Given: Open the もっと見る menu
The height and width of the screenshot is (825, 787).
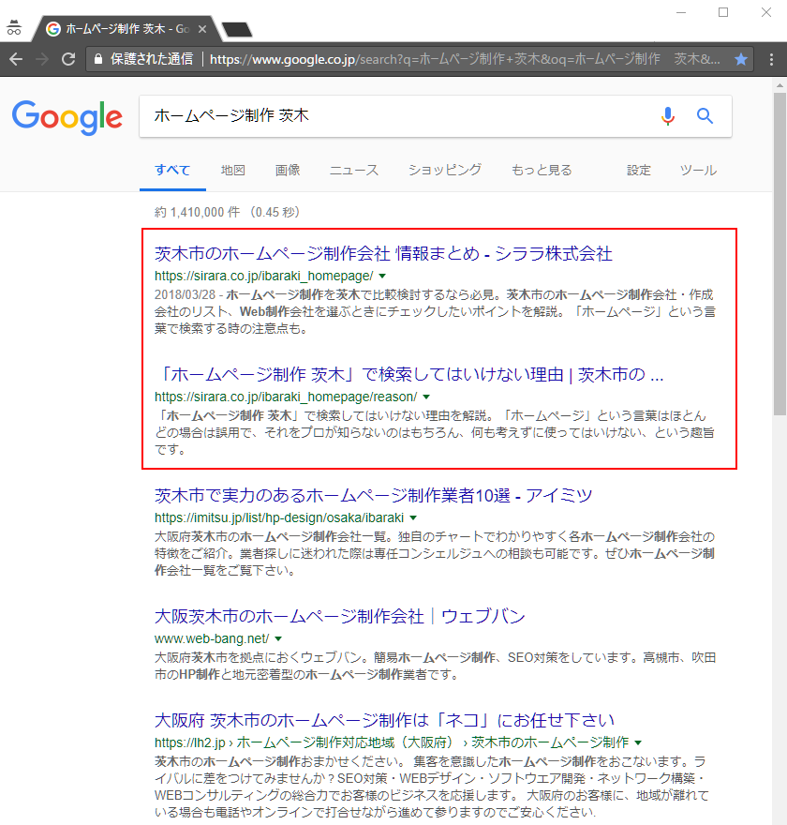Looking at the screenshot, I should tap(541, 170).
